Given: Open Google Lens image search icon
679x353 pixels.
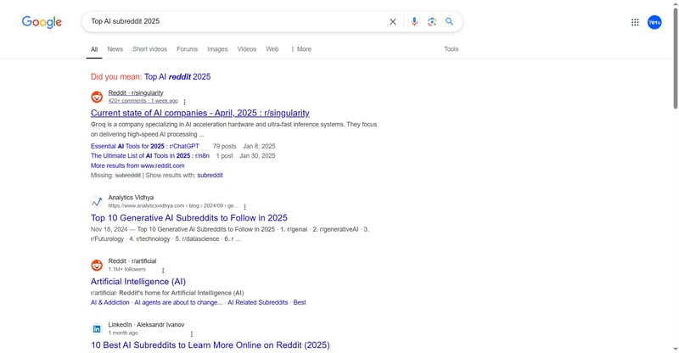Looking at the screenshot, I should point(432,22).
